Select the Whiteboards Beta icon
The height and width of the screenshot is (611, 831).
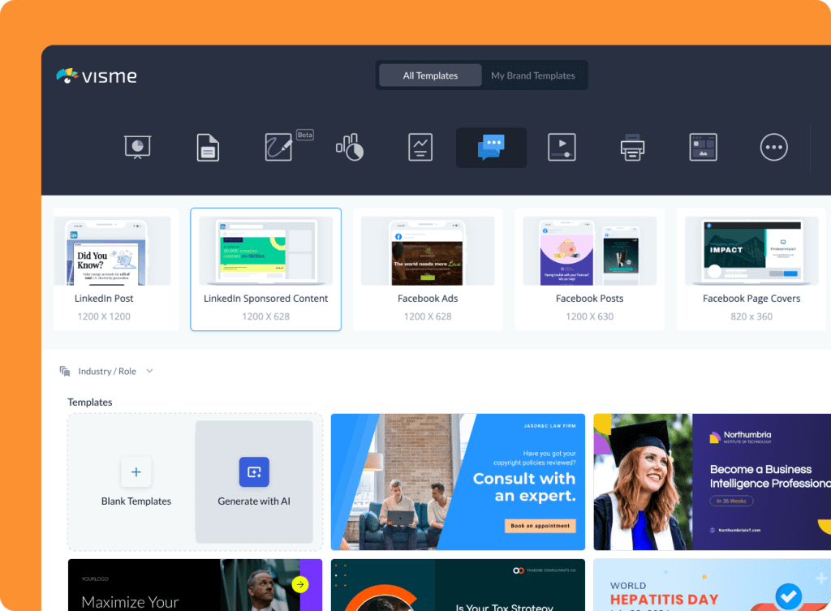(x=278, y=147)
